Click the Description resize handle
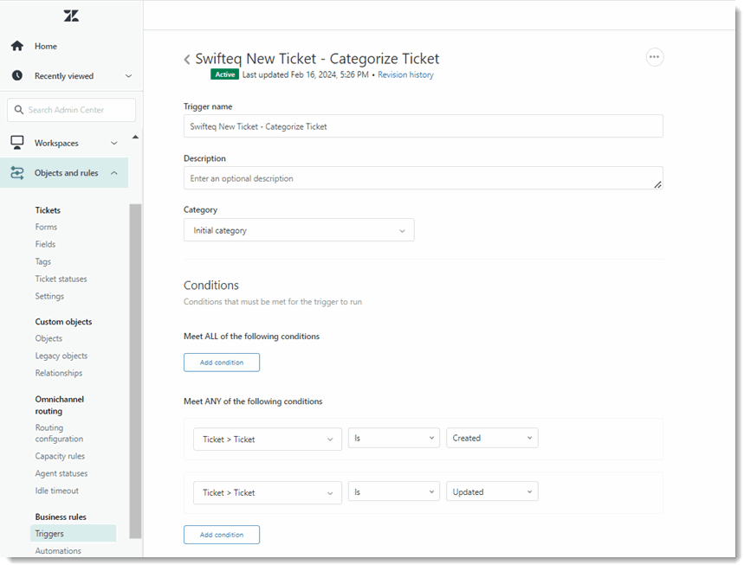The width and height of the screenshot is (744, 565). [657, 184]
